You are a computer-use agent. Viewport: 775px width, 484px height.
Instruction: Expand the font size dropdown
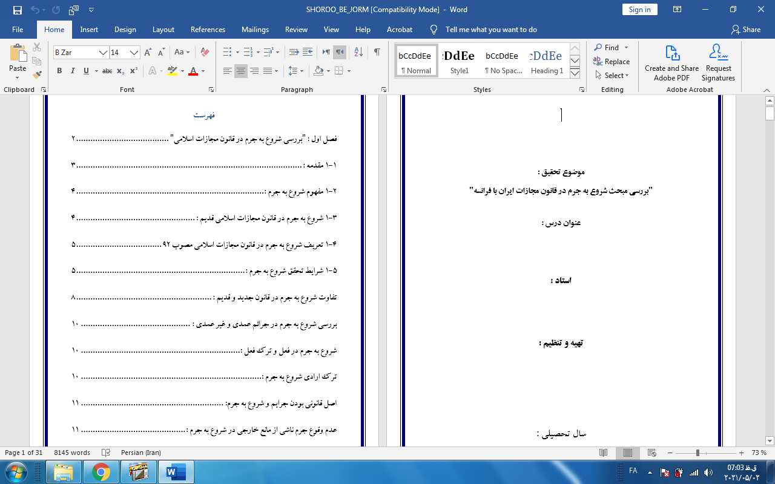point(134,53)
